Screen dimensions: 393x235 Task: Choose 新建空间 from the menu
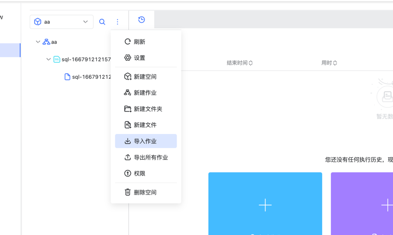click(x=146, y=77)
